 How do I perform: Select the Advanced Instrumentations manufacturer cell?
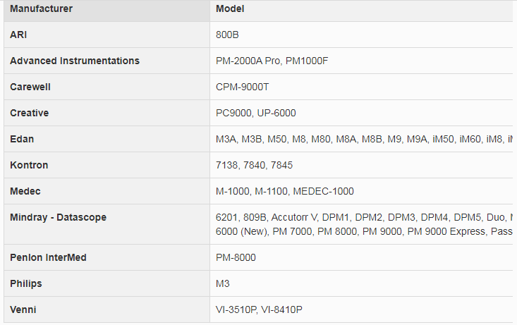coord(75,61)
